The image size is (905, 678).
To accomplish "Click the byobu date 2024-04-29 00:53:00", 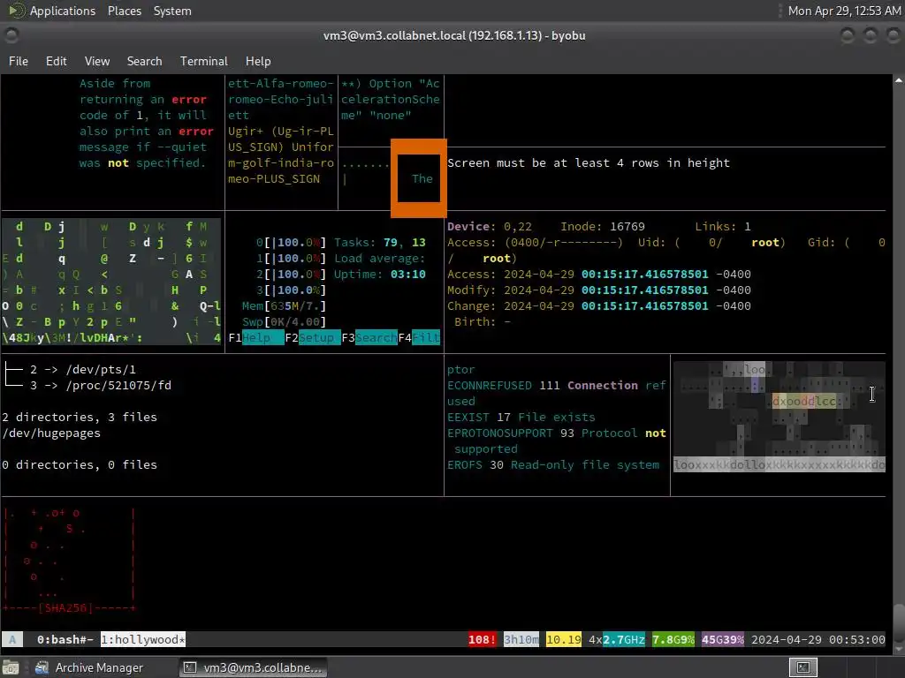I will pyautogui.click(x=818, y=639).
